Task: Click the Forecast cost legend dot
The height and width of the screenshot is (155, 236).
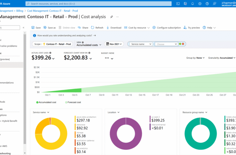Action: [66, 102]
